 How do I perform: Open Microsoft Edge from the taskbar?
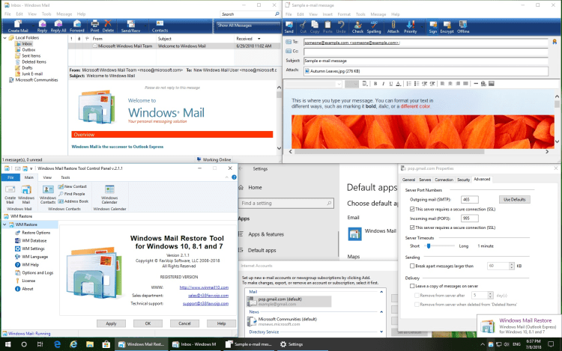click(x=57, y=344)
